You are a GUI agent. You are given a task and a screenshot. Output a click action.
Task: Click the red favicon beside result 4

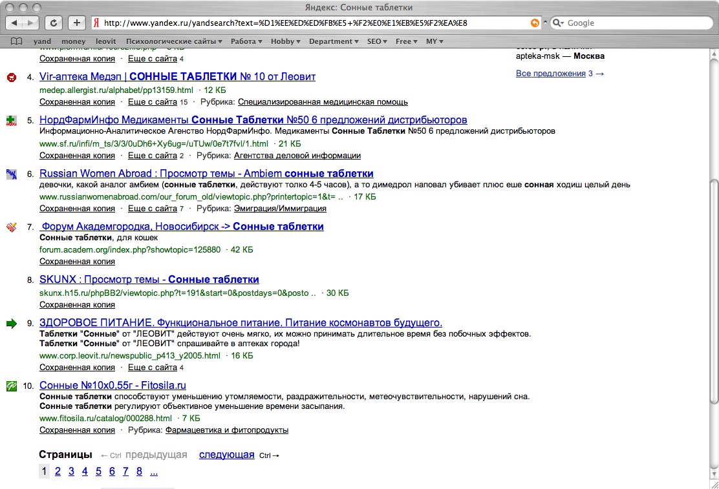(12, 78)
